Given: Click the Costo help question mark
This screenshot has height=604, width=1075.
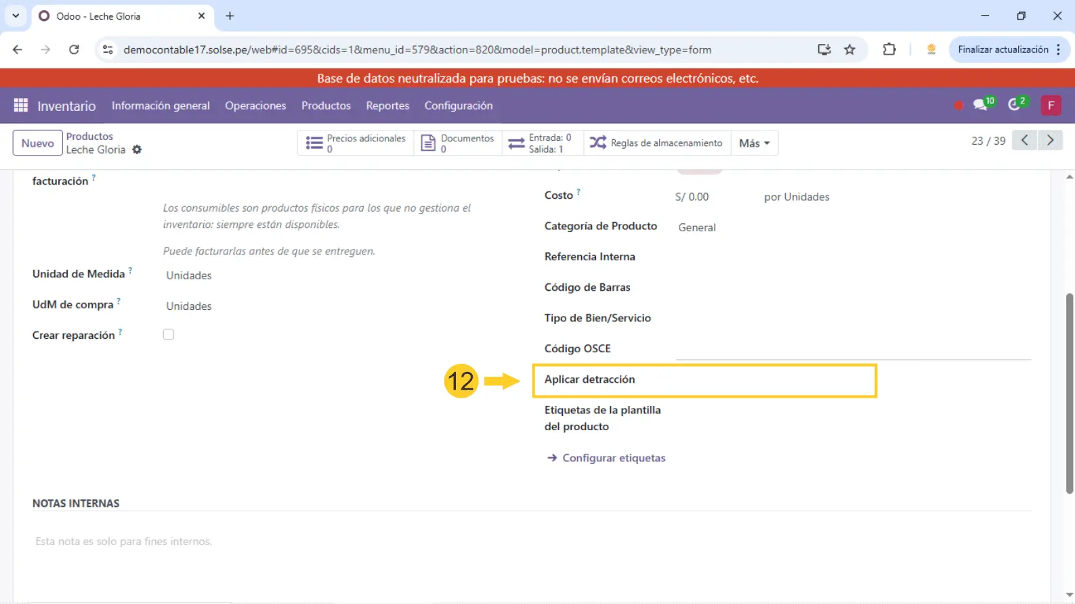Looking at the screenshot, I should (x=578, y=192).
